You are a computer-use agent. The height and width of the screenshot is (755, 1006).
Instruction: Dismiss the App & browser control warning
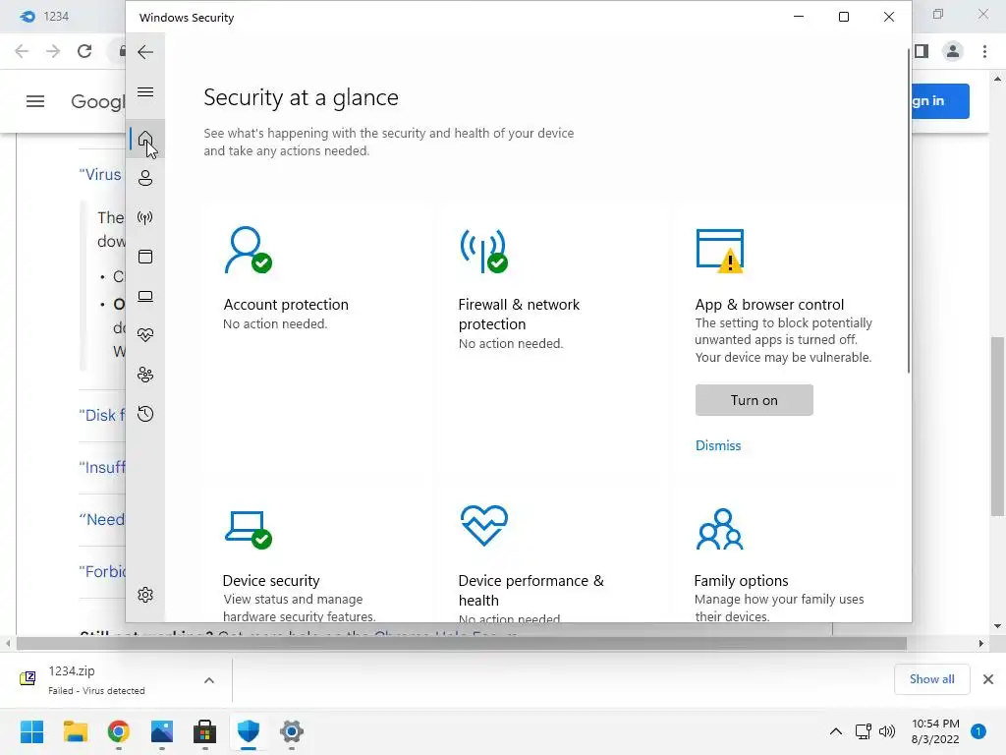click(x=718, y=445)
